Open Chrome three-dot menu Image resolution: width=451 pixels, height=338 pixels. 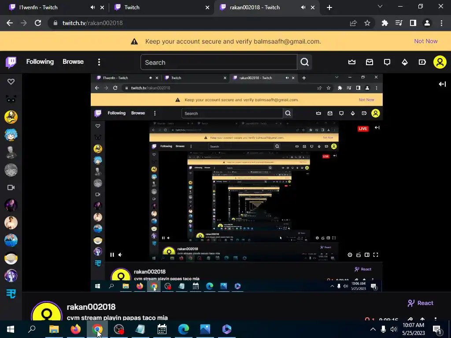pyautogui.click(x=441, y=23)
